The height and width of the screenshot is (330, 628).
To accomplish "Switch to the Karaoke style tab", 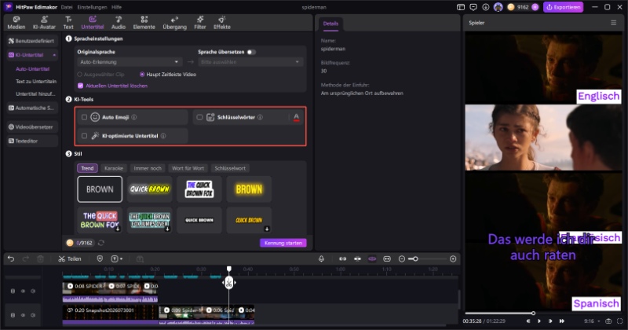I will pos(114,168).
